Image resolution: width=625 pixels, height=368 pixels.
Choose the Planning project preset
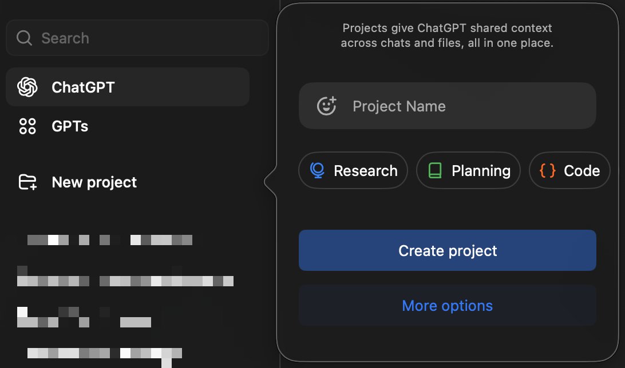[x=468, y=170]
